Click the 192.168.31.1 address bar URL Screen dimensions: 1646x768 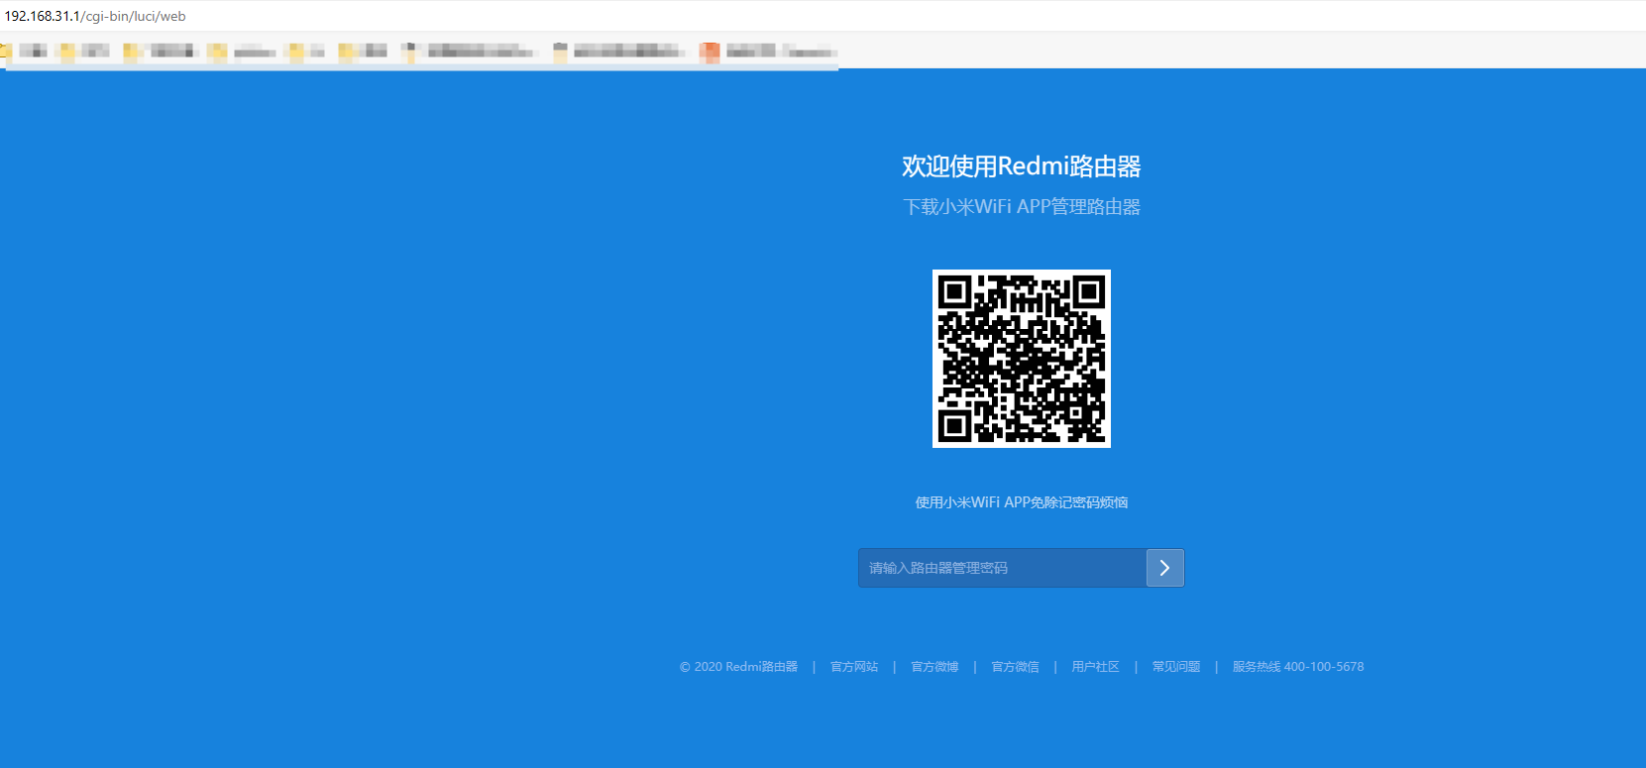click(95, 16)
